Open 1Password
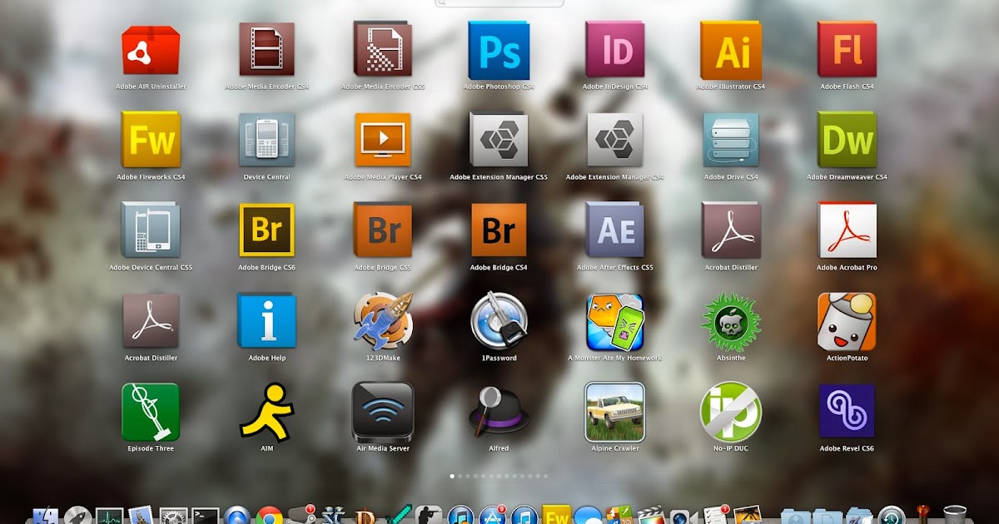The height and width of the screenshot is (524, 999). [x=499, y=321]
